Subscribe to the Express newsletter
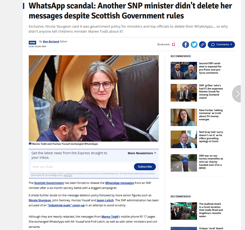245x230 pixels. (x=145, y=167)
